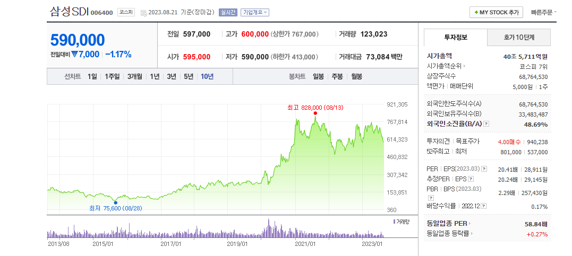
Task: Open the 기업개요 dropdown
Action: click(x=255, y=12)
